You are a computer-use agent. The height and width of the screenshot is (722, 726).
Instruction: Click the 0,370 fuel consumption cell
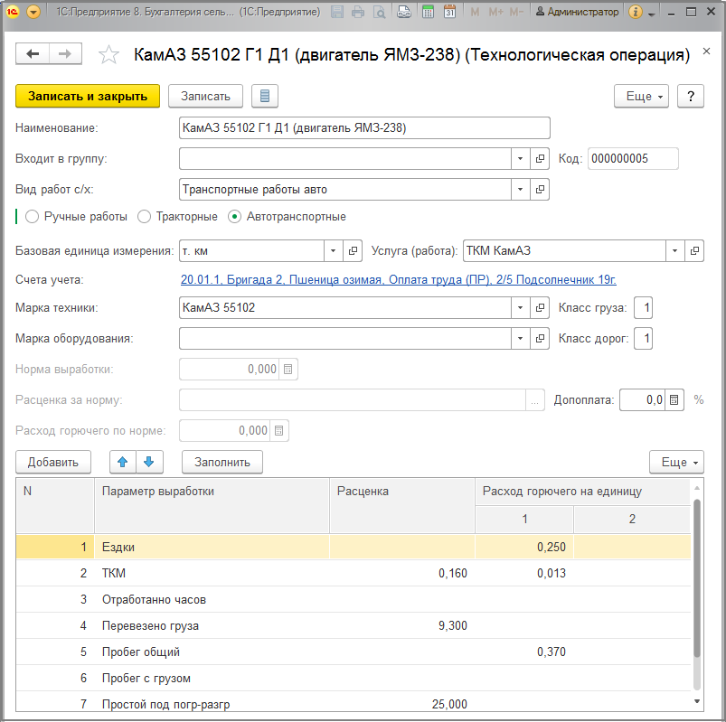coord(524,652)
